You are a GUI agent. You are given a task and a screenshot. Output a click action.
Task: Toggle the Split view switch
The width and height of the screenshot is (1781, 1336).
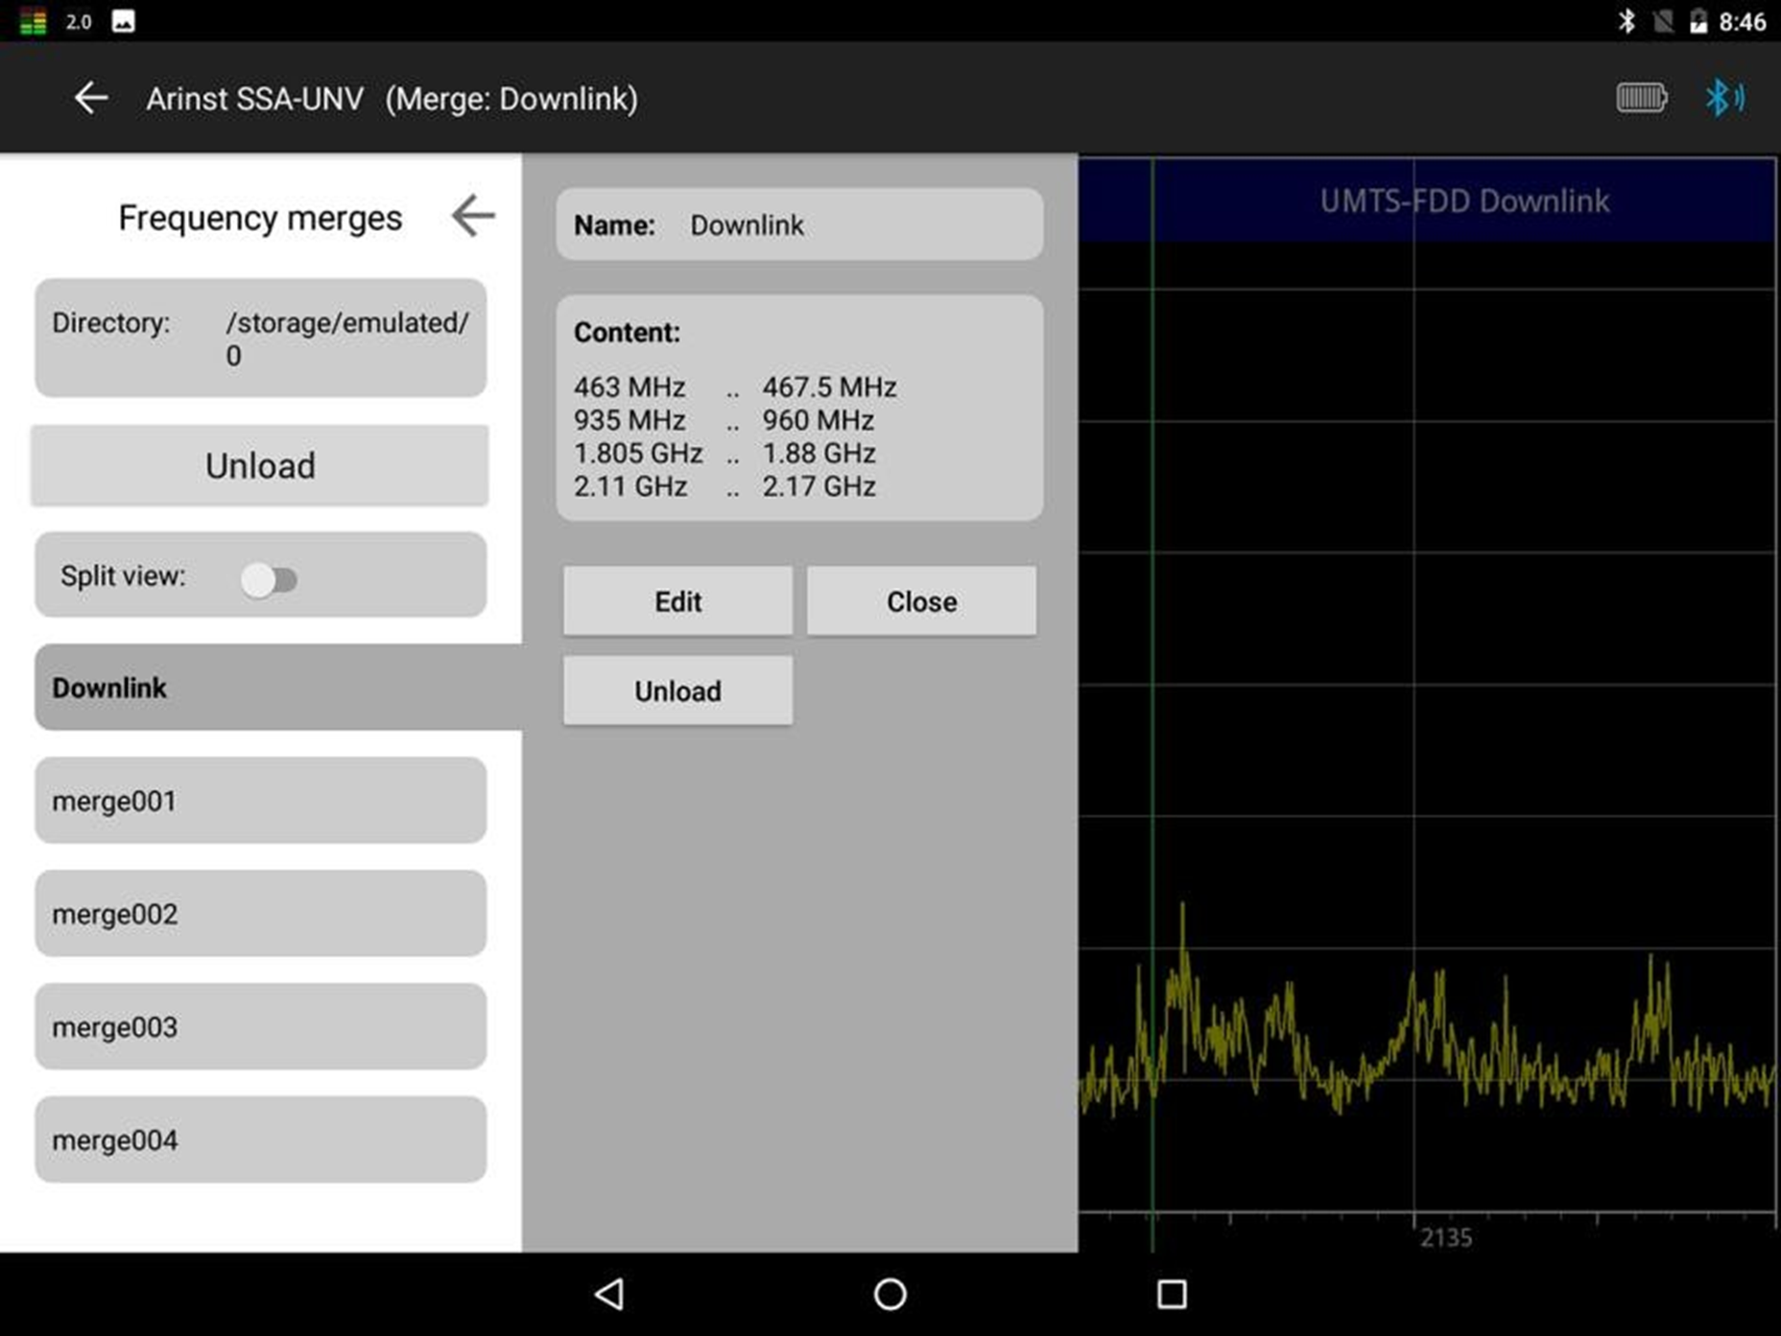point(269,579)
